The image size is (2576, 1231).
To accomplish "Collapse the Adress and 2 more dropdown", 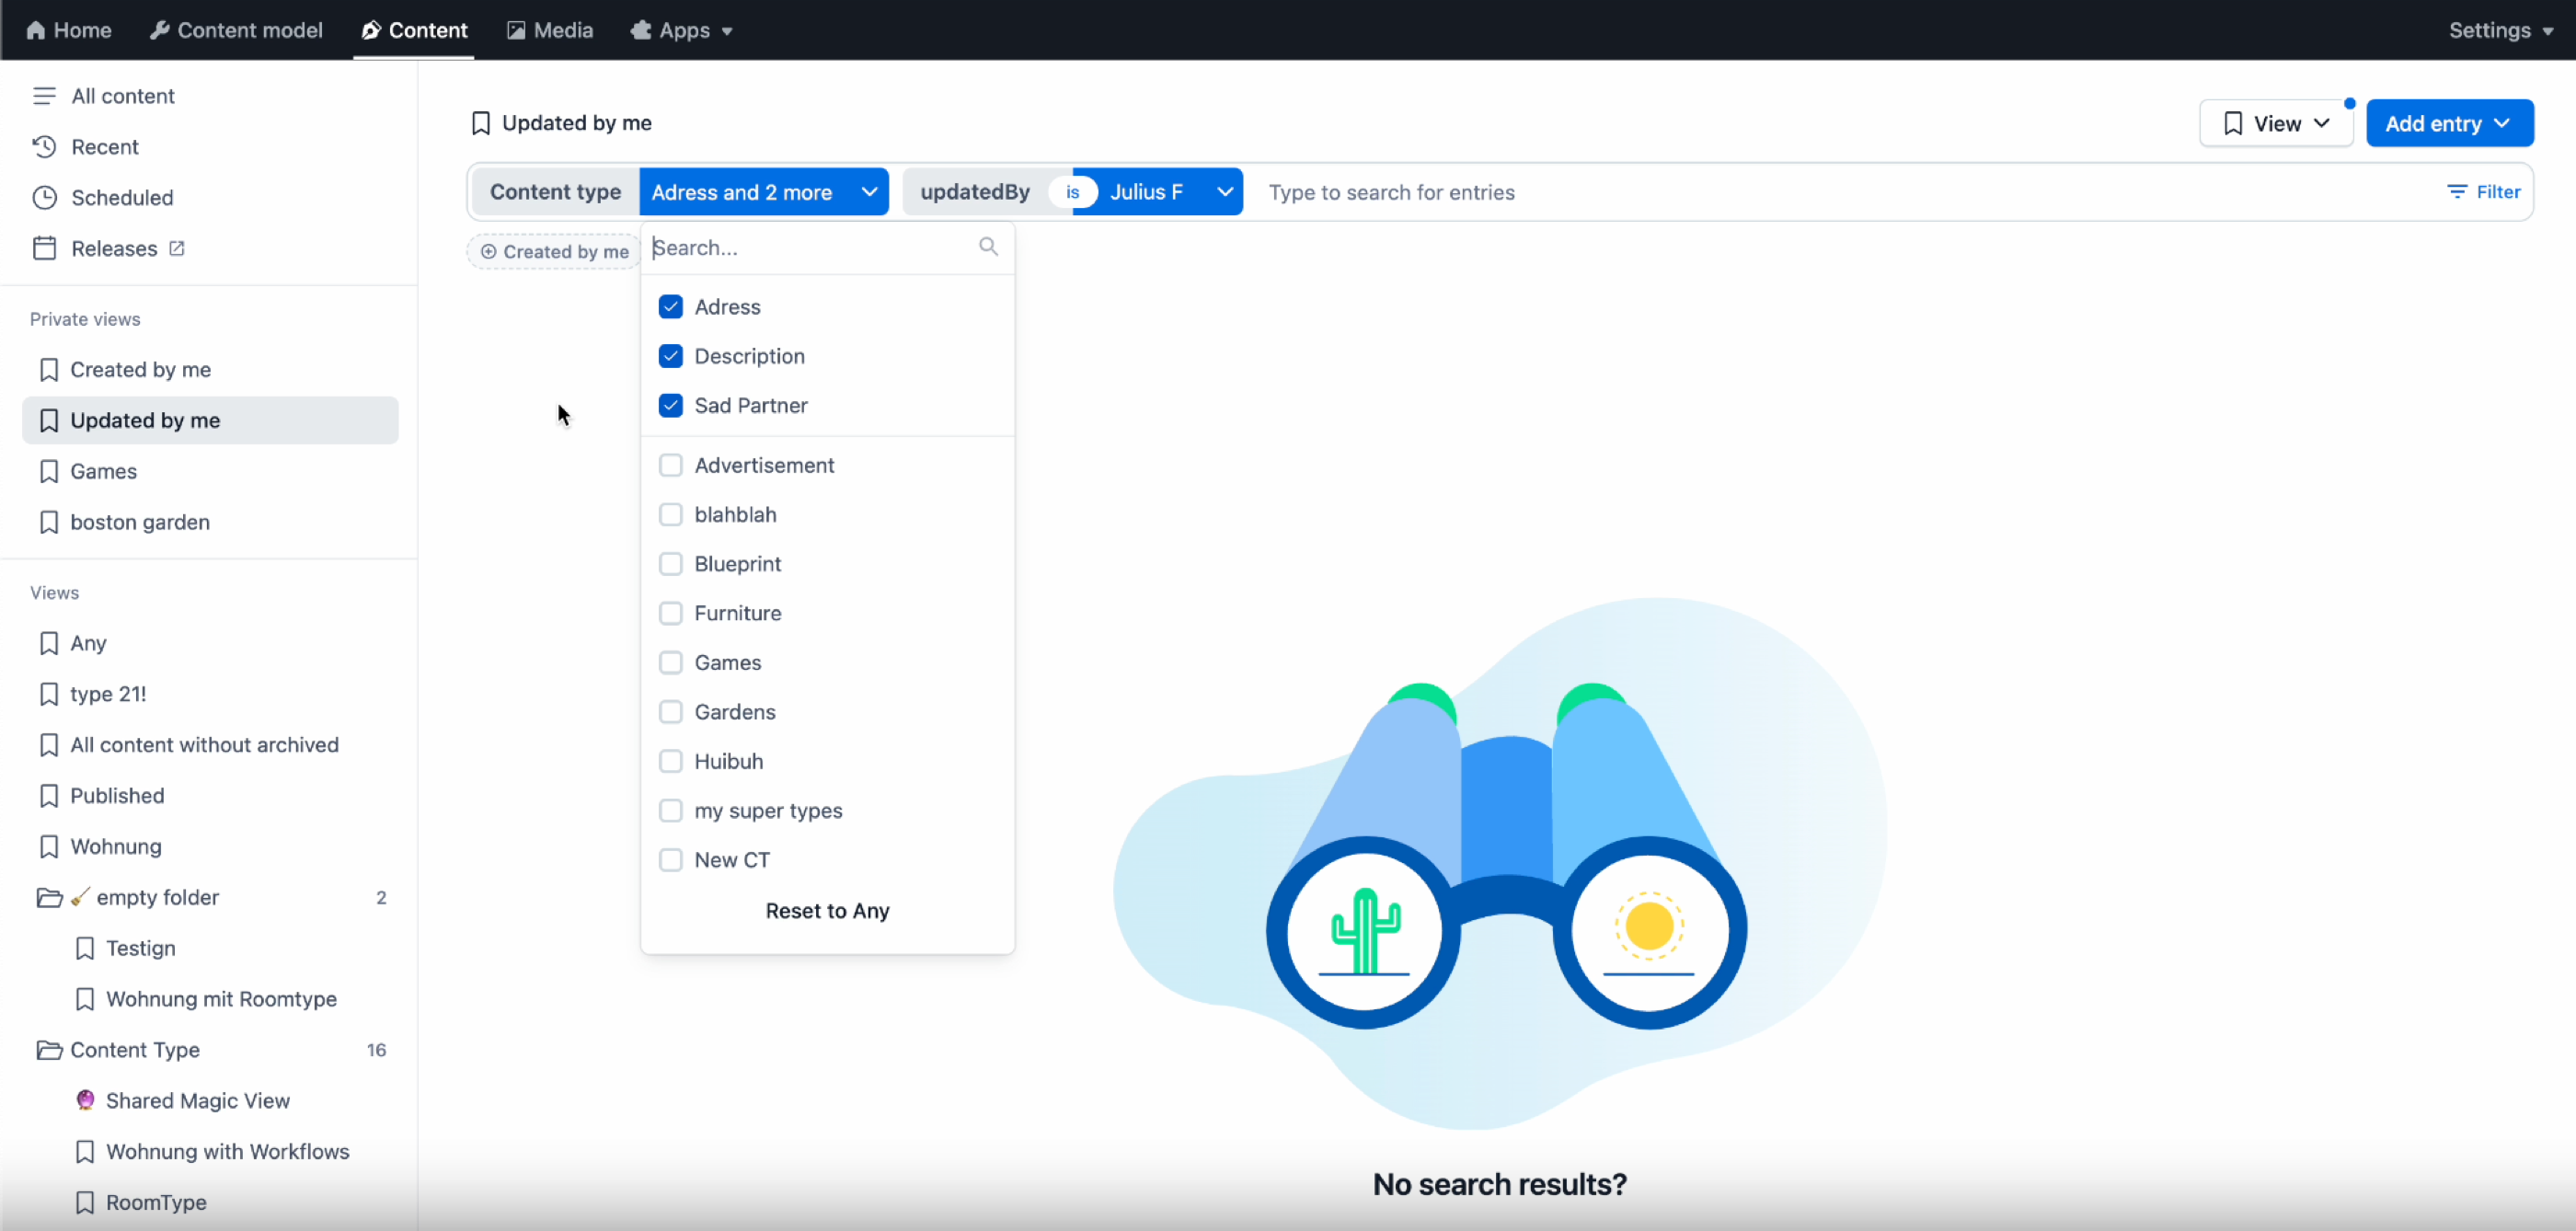I will click(x=764, y=192).
